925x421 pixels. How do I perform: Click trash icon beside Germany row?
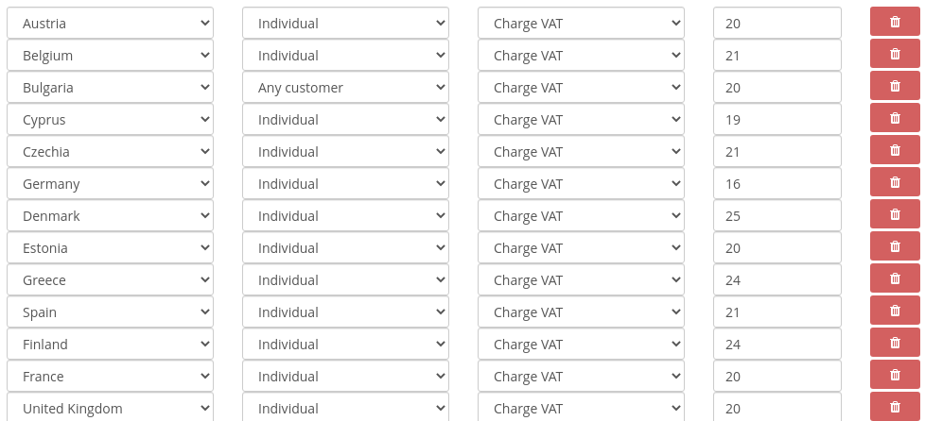coord(895,183)
